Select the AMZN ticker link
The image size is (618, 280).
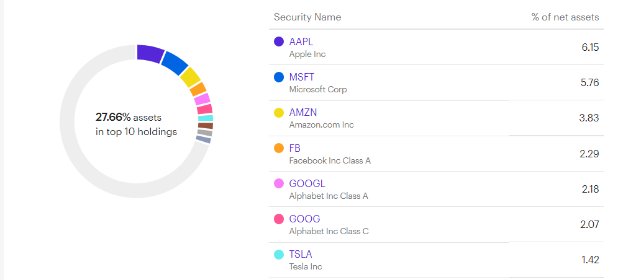(x=303, y=113)
